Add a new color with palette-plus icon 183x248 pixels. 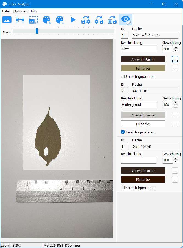click(x=47, y=20)
